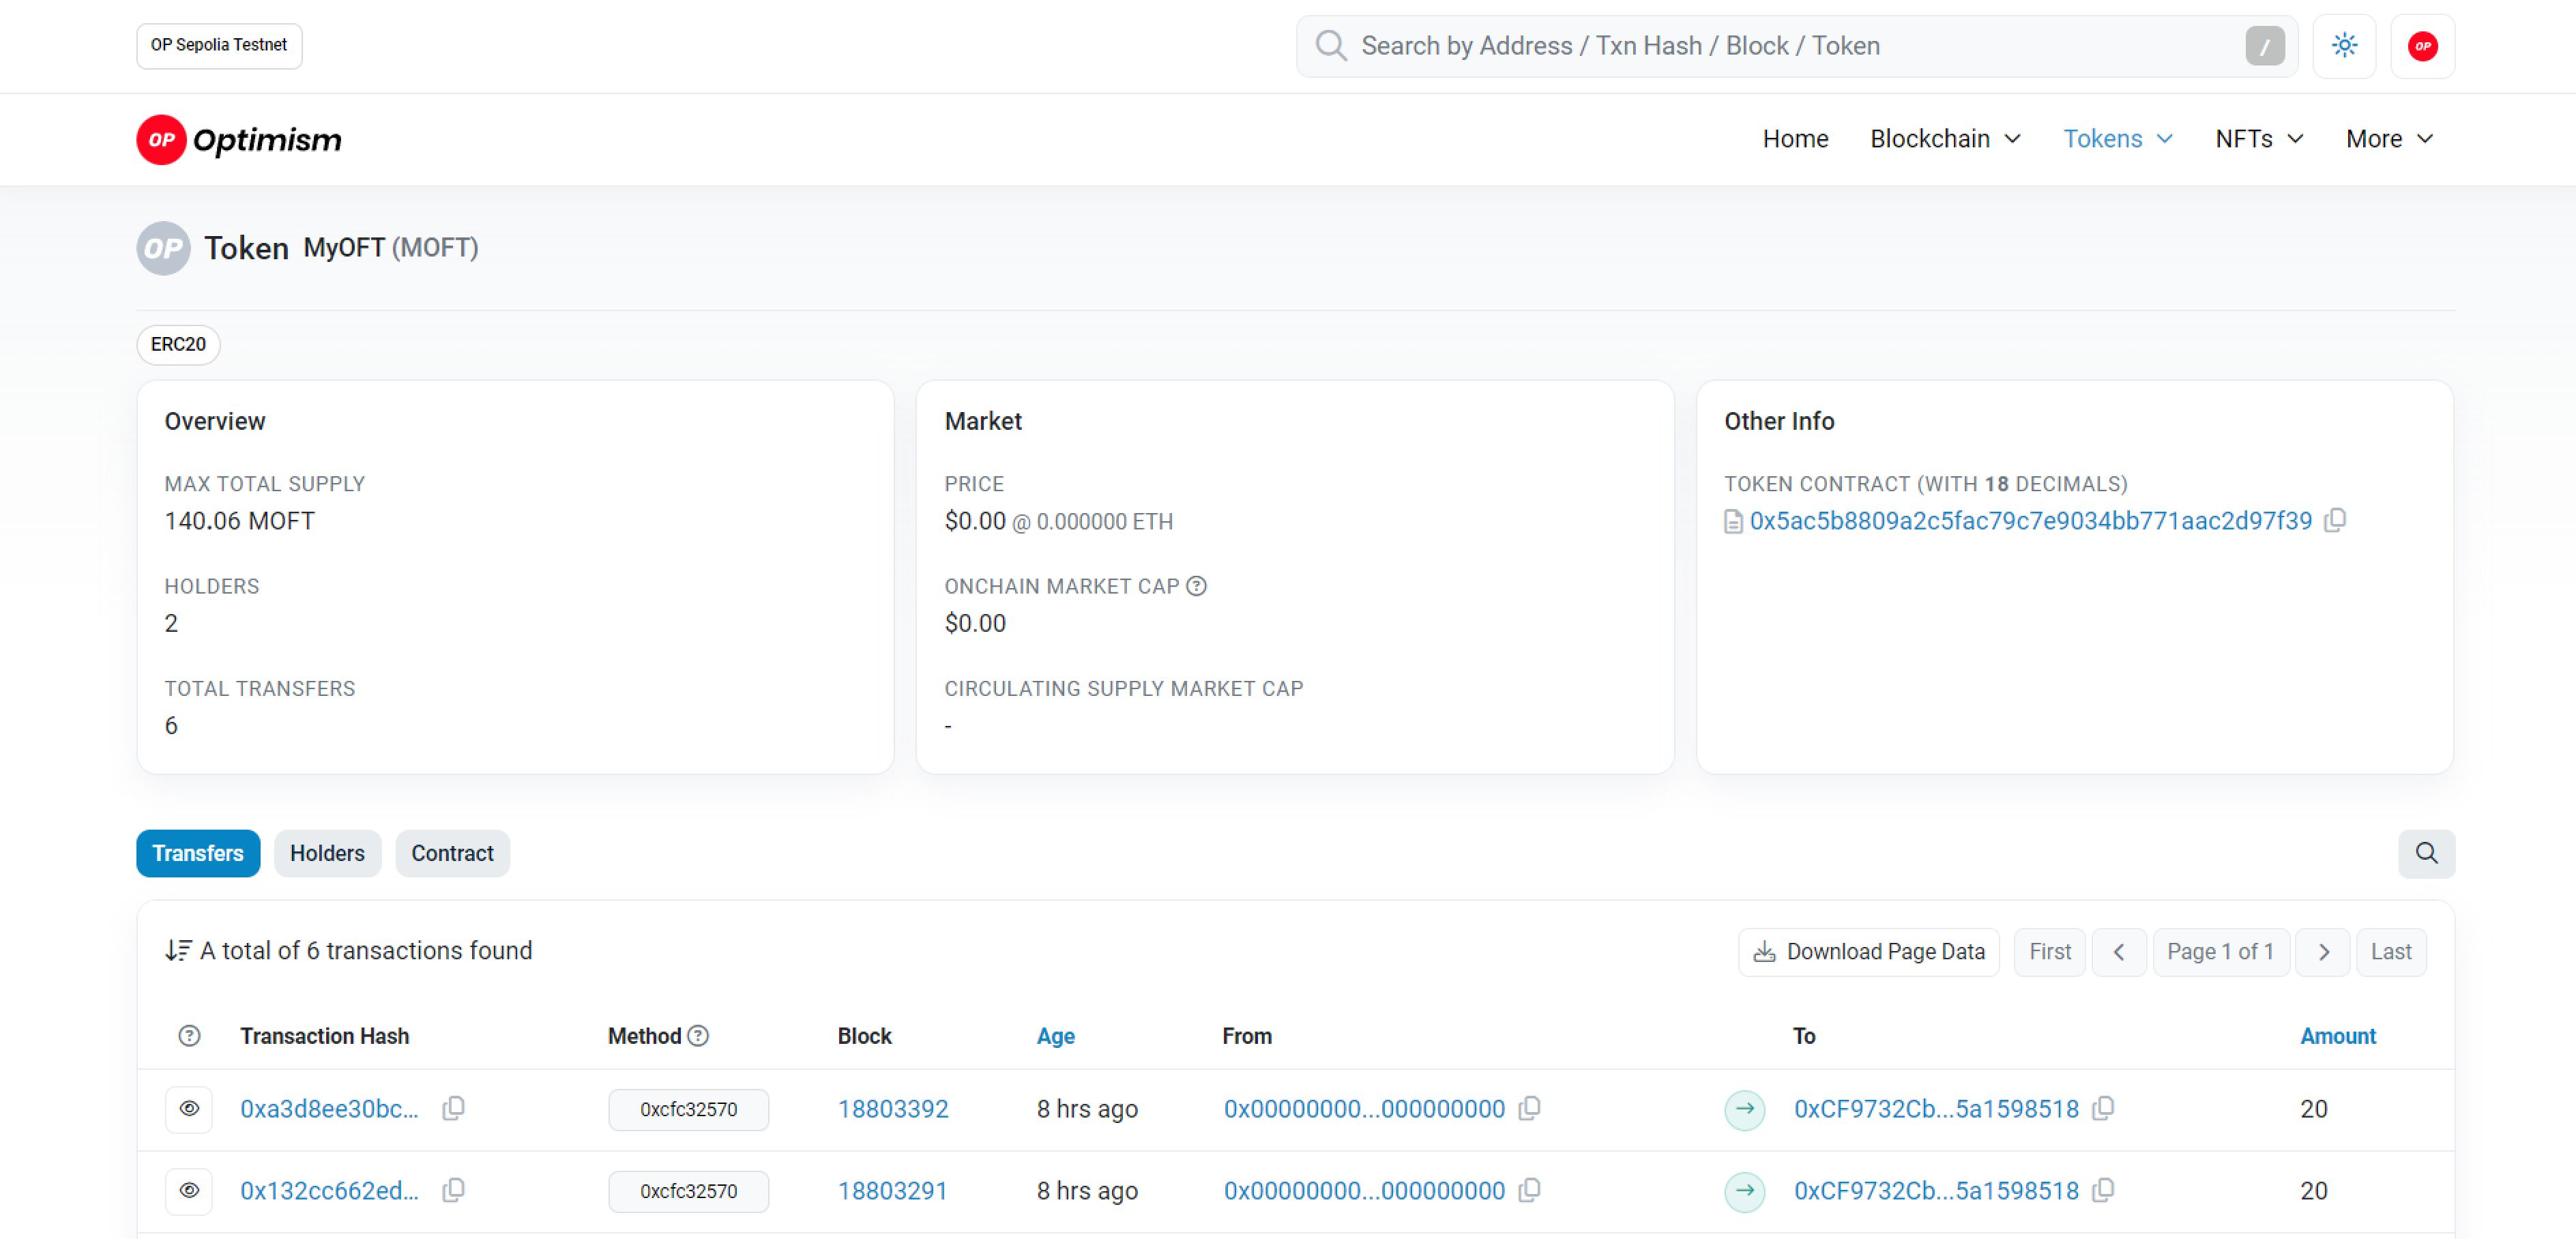Click method badge 0xcfc32570 in second row
This screenshot has height=1239, width=2576.
[688, 1191]
